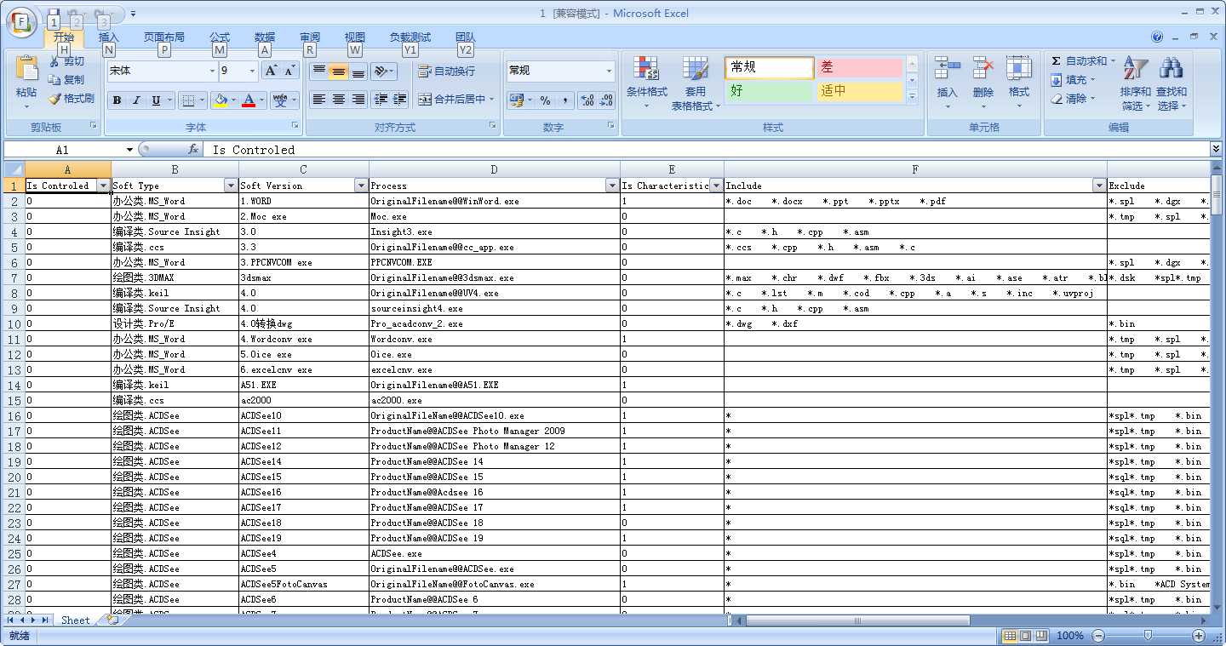Switch to the Formulas (公式) tab

[x=220, y=37]
